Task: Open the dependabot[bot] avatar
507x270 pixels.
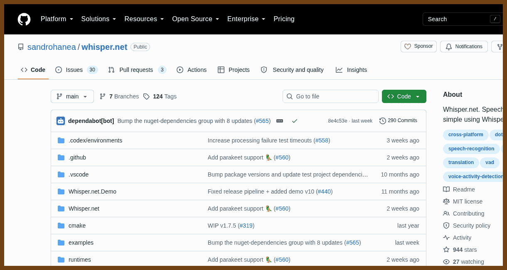Action: pyautogui.click(x=61, y=121)
